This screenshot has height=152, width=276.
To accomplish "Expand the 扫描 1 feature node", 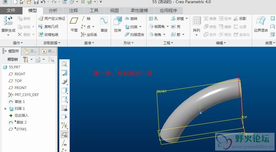I will pyautogui.click(x=5, y=109).
